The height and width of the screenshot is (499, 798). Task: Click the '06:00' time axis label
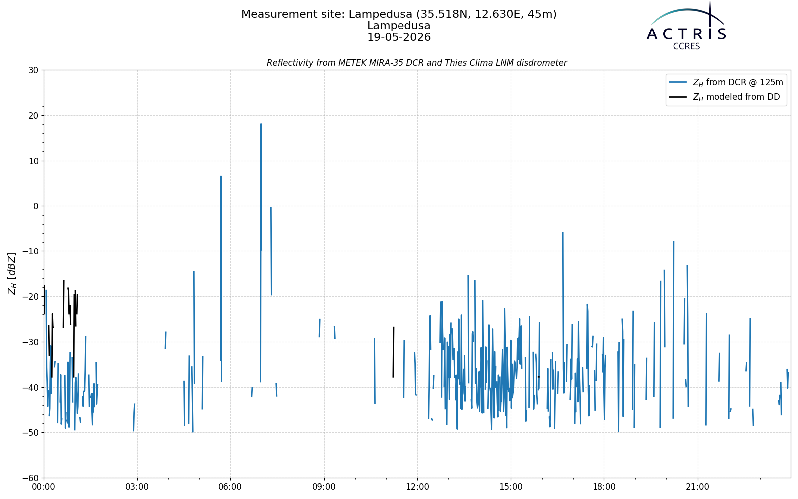coord(230,487)
